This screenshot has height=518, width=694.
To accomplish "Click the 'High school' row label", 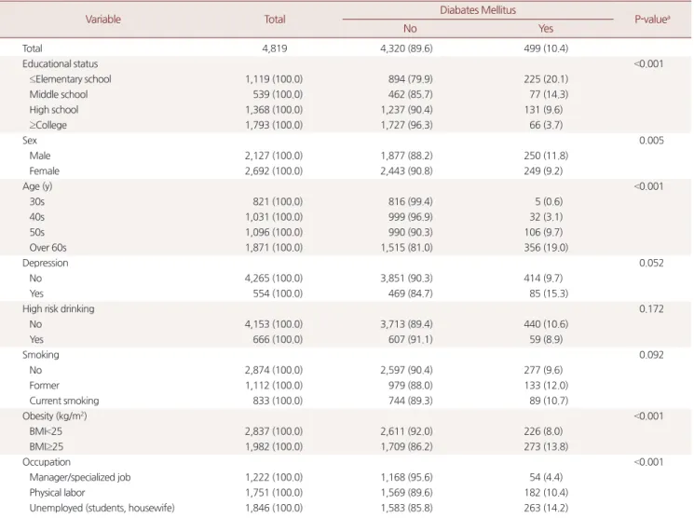I will (x=53, y=110).
